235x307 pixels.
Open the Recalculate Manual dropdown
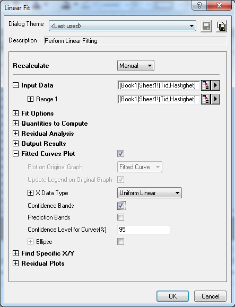point(136,66)
